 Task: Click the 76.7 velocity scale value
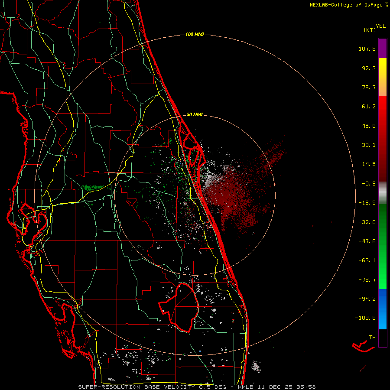(369, 87)
